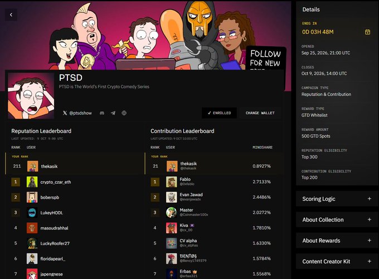Click the GTD Whitelist reward type
The height and width of the screenshot is (279, 379).
point(314,115)
